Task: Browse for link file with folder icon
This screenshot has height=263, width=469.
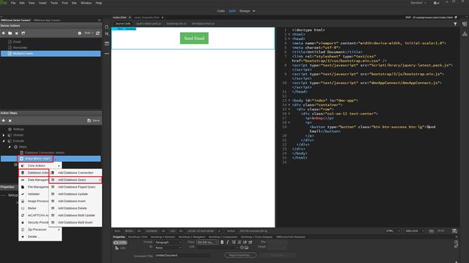Action: (247, 247)
